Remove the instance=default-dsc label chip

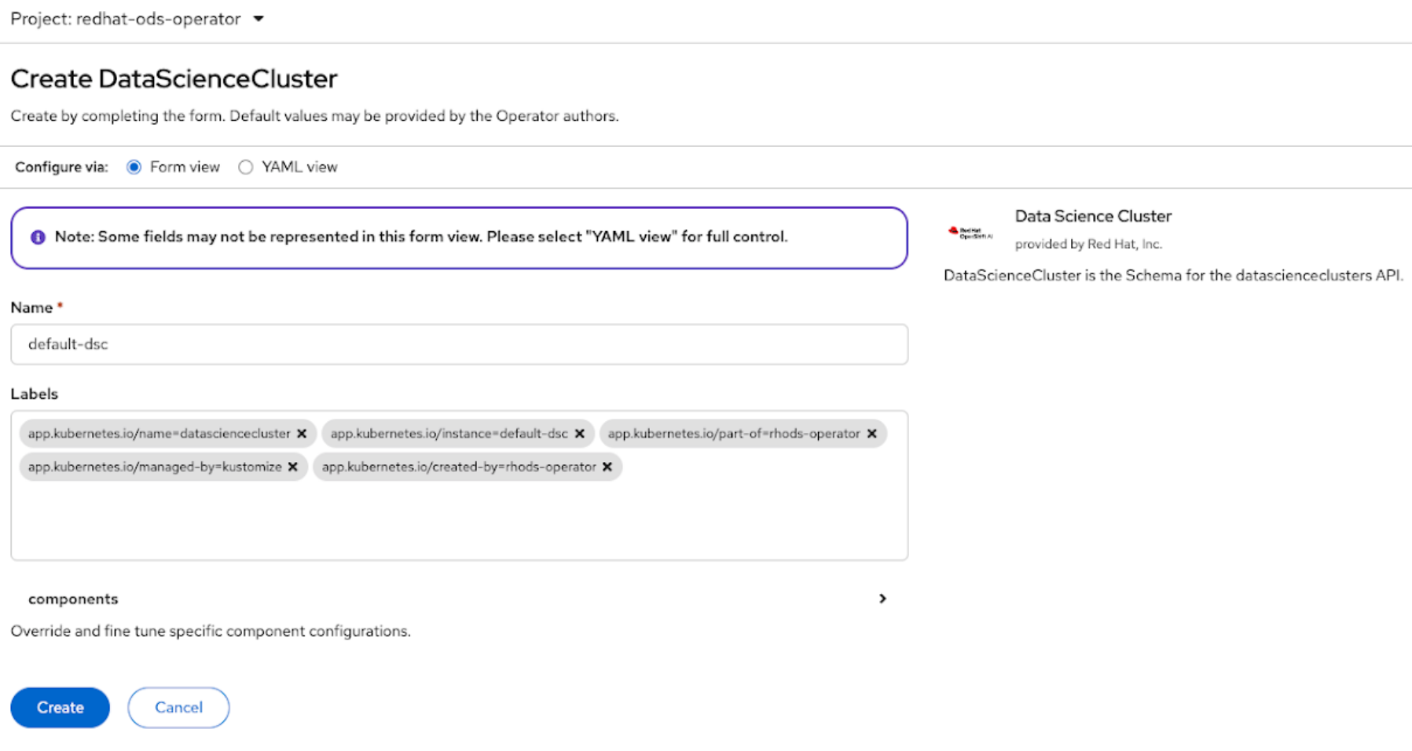pos(579,434)
